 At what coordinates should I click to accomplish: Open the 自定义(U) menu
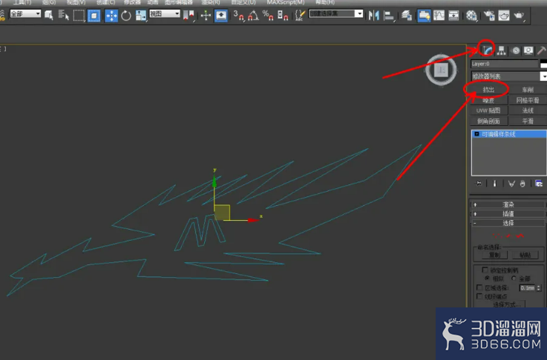243,2
